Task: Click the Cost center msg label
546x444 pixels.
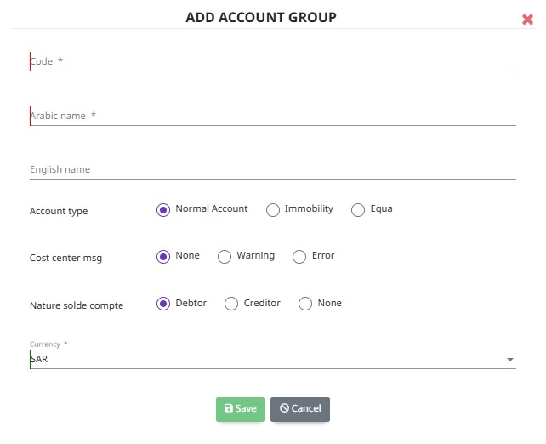Action: pyautogui.click(x=65, y=258)
